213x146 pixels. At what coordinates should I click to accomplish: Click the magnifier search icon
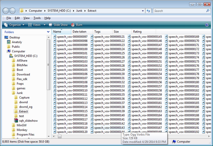[208, 11]
